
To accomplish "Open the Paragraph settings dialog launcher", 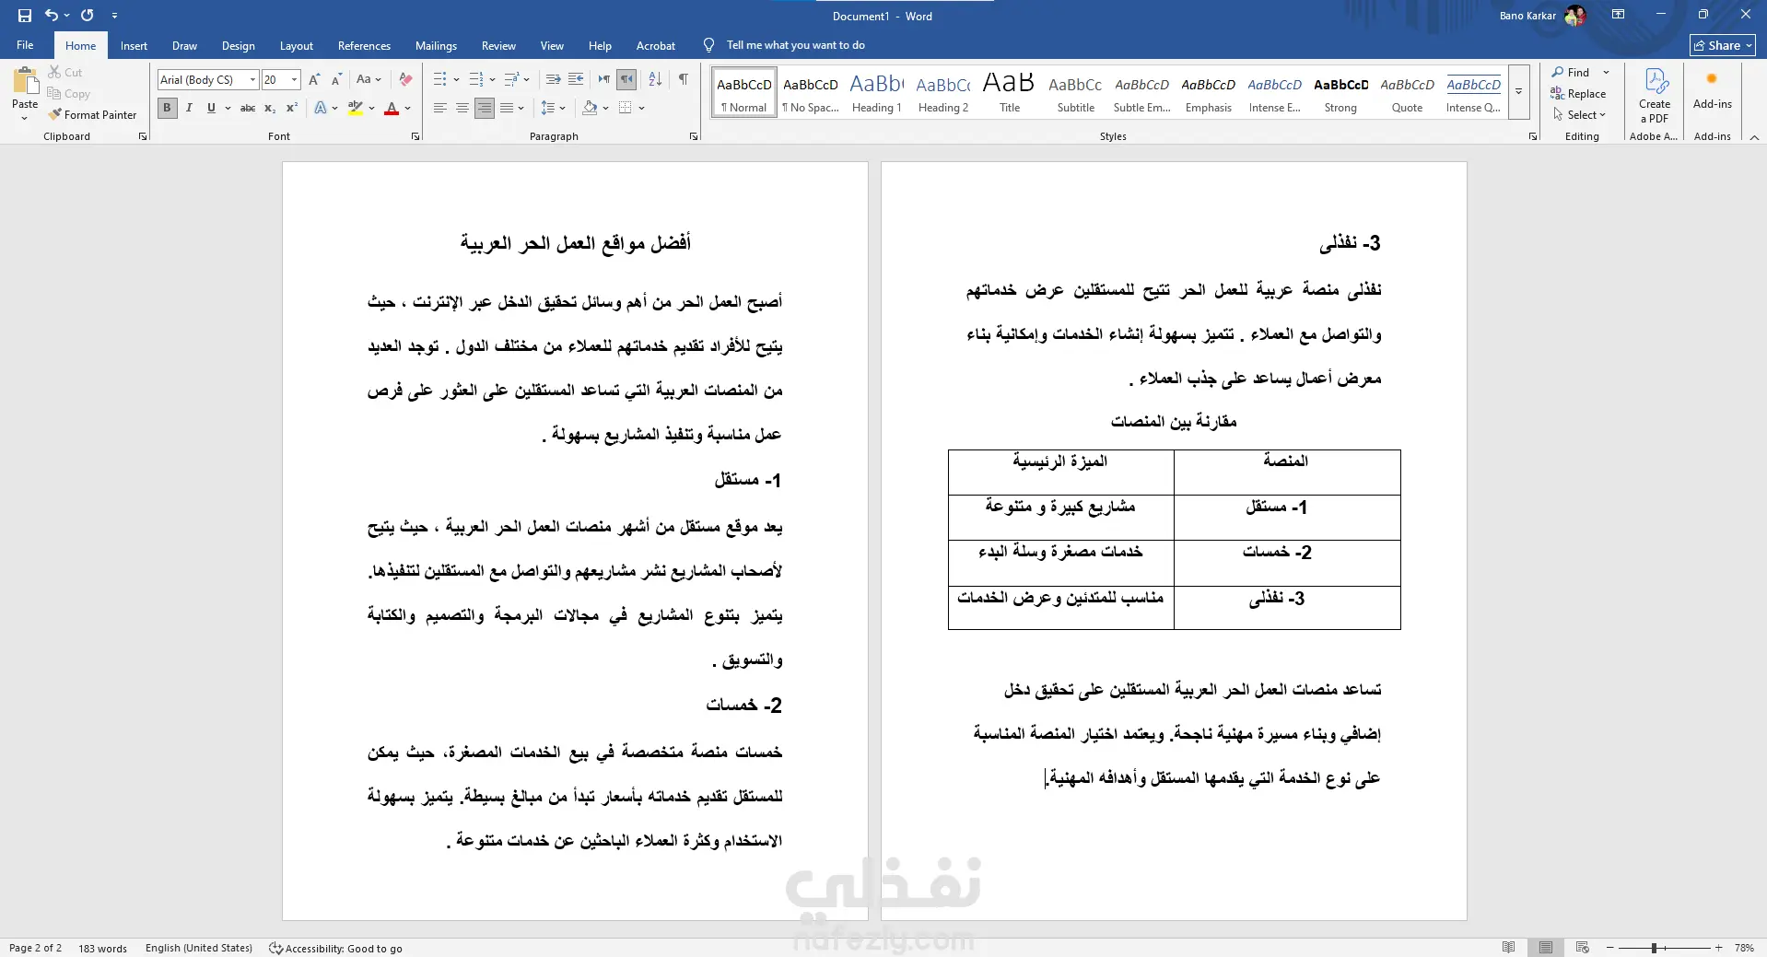I will pos(694,136).
